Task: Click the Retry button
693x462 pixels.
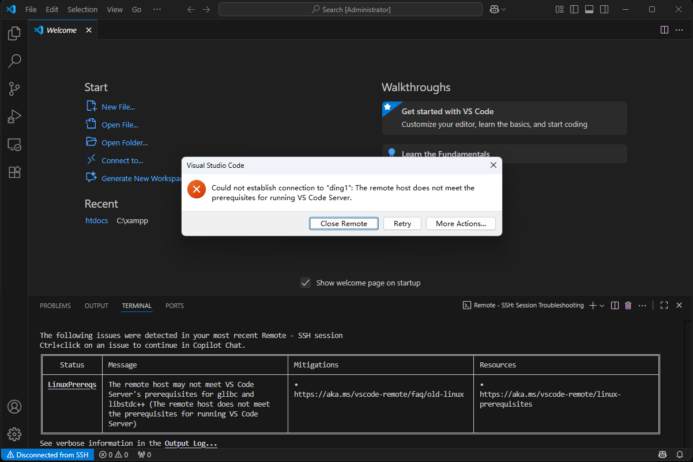Action: (402, 224)
